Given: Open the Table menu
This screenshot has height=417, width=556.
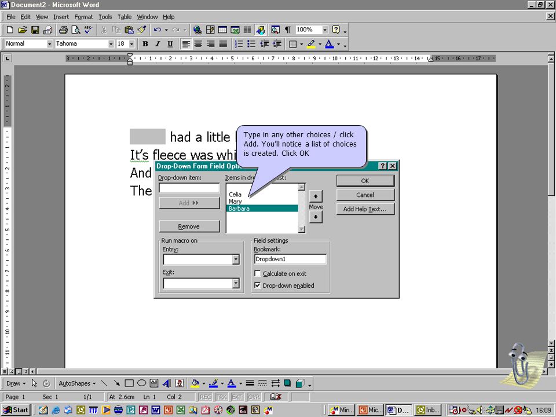Looking at the screenshot, I should click(125, 17).
